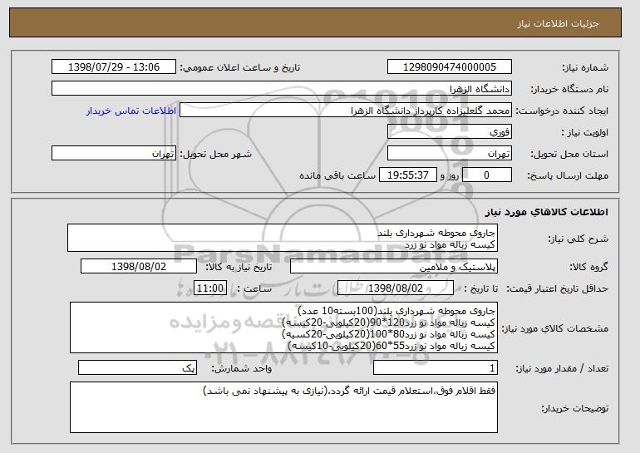
Task: Click the label مشخصات کالای مورد نیاز
Action: 554,328
